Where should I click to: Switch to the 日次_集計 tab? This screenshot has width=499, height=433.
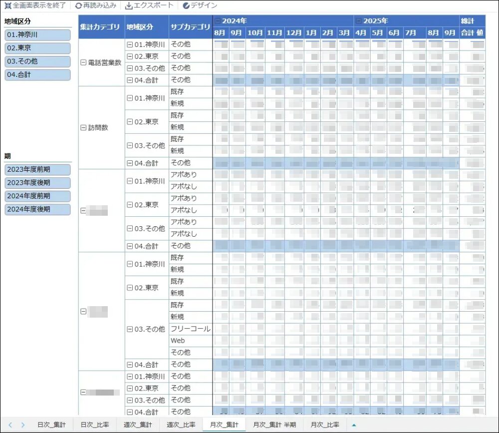point(51,425)
